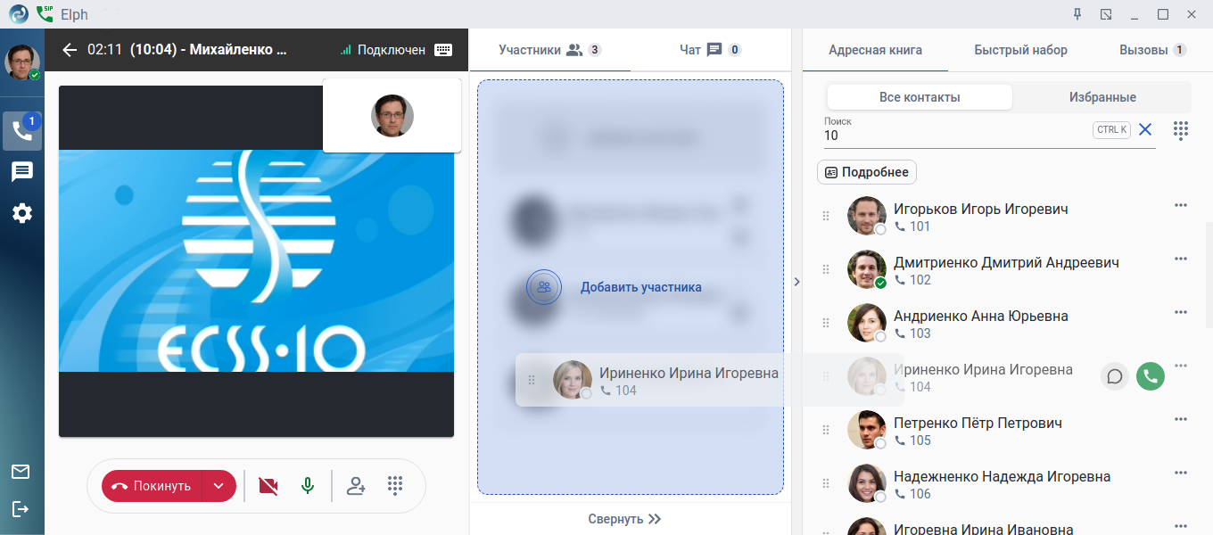1213x535 pixels.
Task: Clear the search with X icon
Action: (1145, 129)
